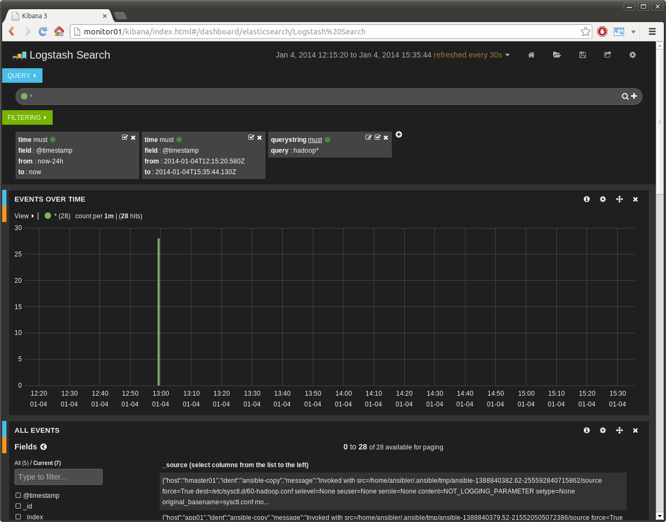
Task: Configure the All Events panel
Action: coord(603,430)
